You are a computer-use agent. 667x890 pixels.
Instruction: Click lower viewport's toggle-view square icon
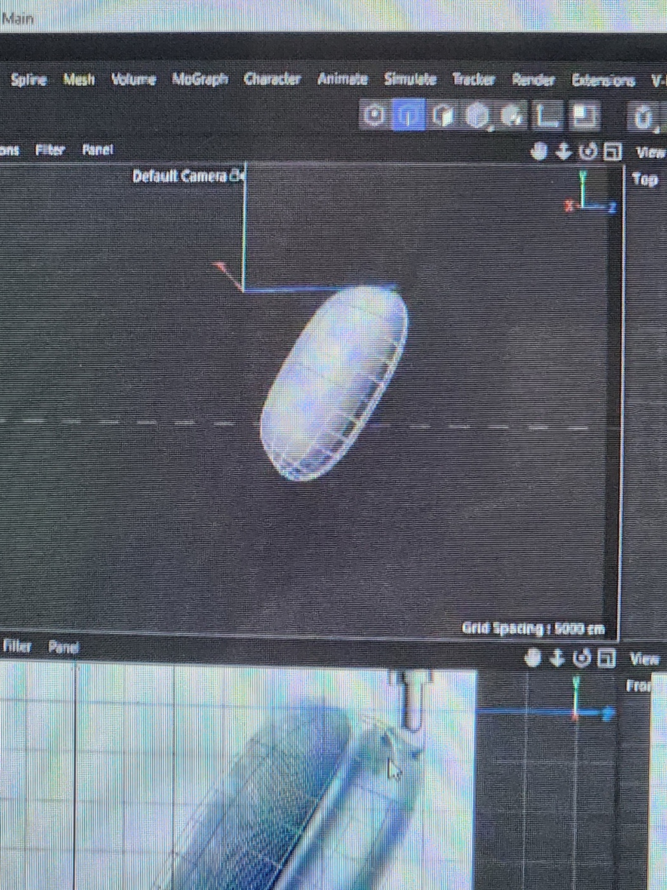607,658
